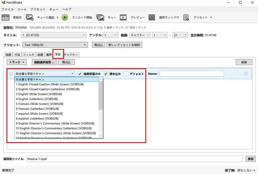Open the プレビュー preview icon
This screenshot has height=174, width=258.
point(123,18)
